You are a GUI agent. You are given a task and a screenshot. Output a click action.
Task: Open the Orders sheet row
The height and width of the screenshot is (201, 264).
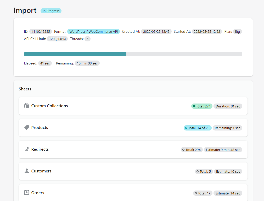coord(133,193)
